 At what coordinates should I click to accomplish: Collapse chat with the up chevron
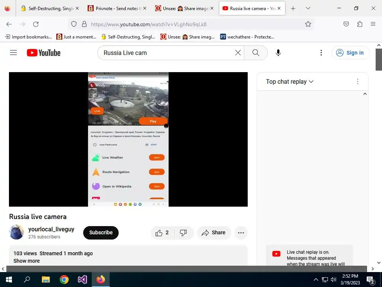click(x=365, y=94)
